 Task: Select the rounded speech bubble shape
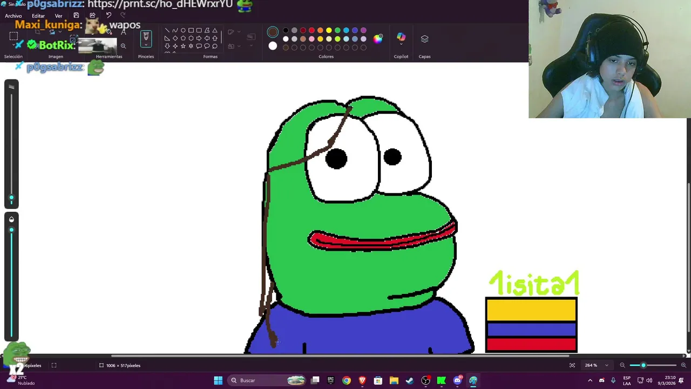pos(199,46)
